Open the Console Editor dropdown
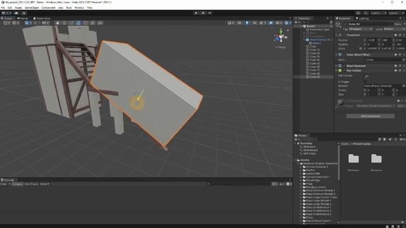 tap(44, 184)
